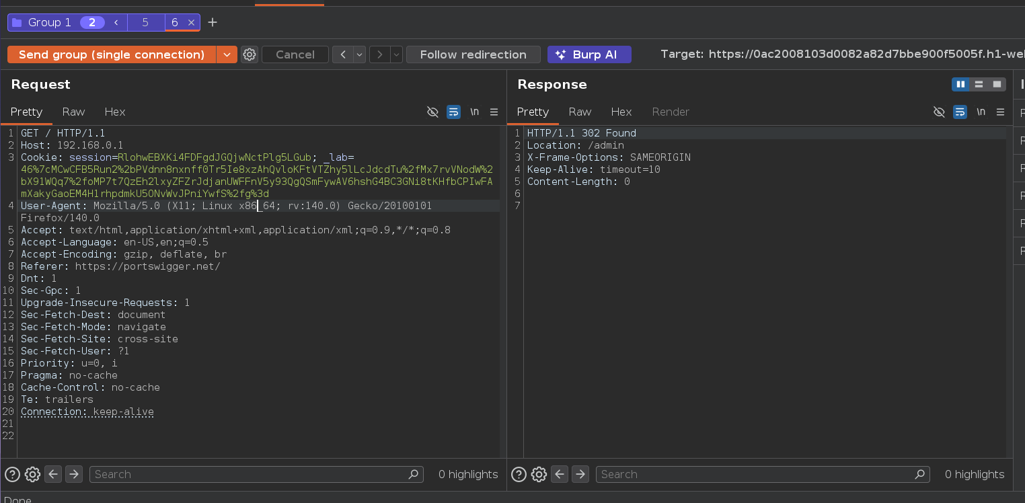1025x503 pixels.
Task: Jump to previous match in Response search
Action: click(560, 474)
